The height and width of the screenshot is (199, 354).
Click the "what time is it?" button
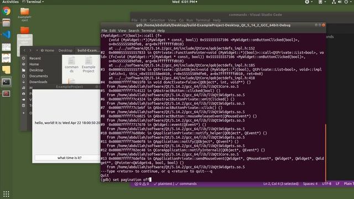coord(67,158)
